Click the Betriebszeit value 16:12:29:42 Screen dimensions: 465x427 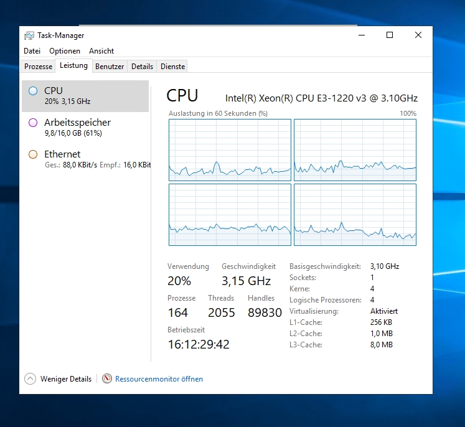tap(199, 344)
